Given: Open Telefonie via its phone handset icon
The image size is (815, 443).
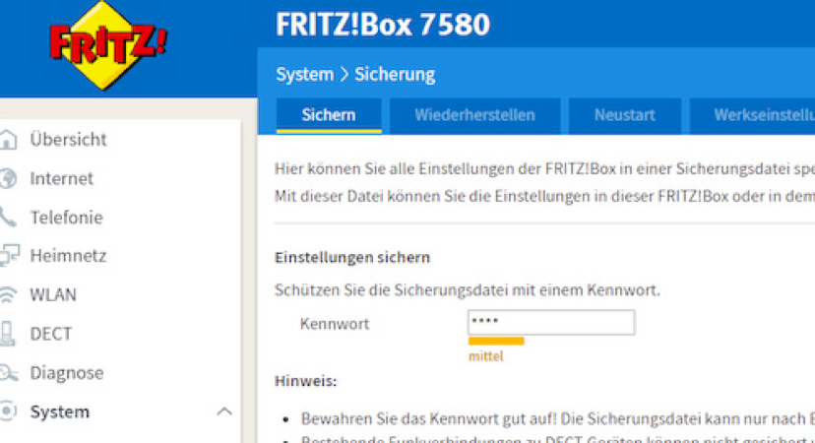Looking at the screenshot, I should coord(8,218).
